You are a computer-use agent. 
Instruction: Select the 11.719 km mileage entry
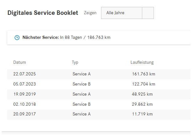[x=142, y=114]
